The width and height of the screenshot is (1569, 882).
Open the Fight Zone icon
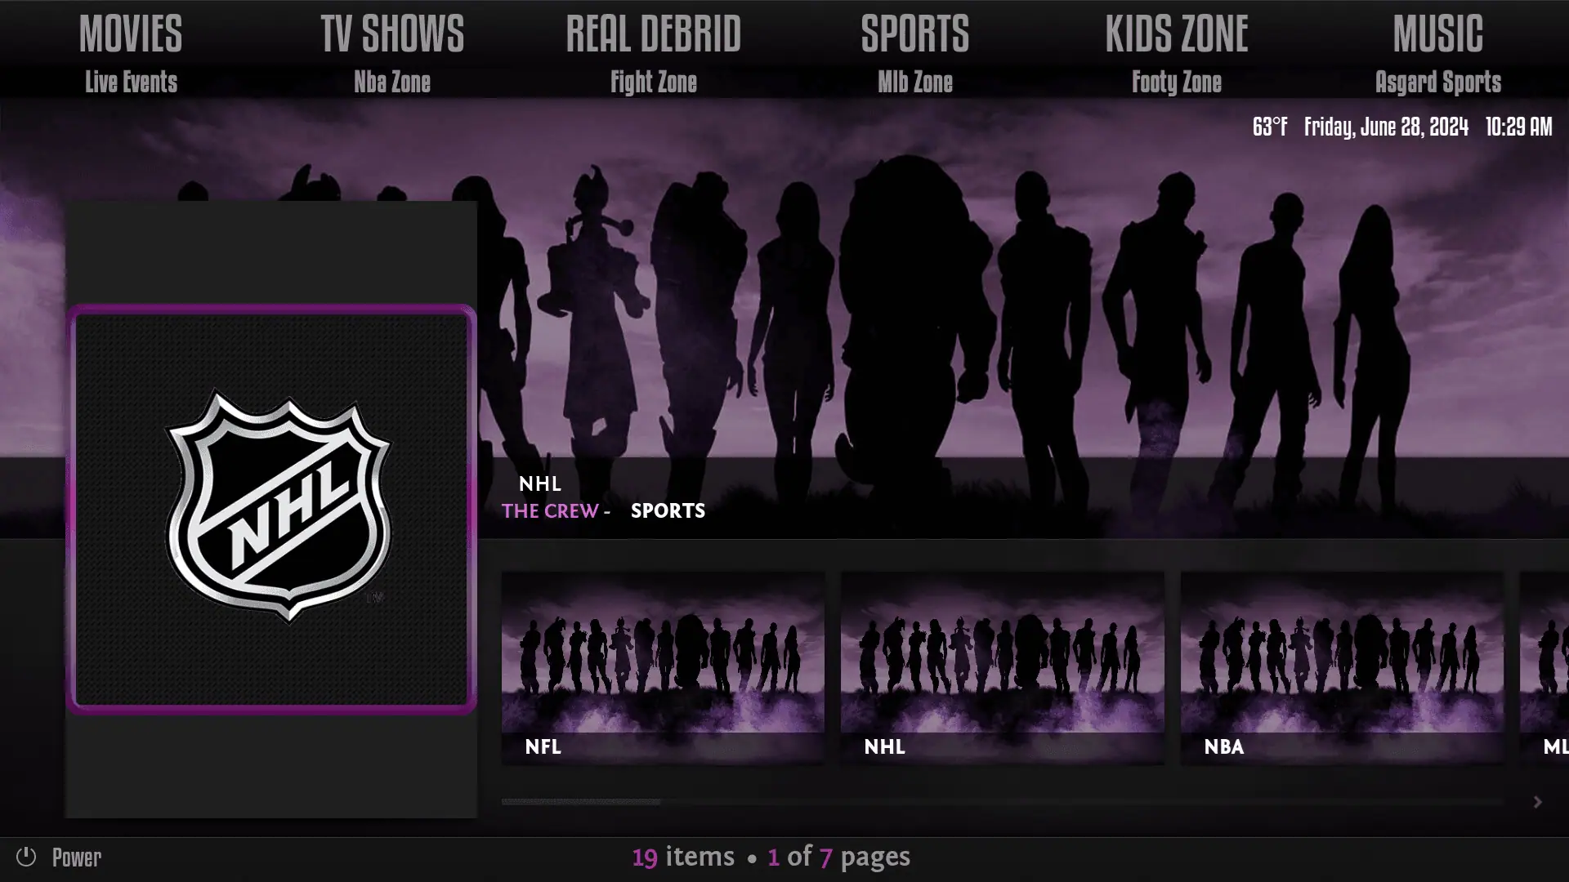click(653, 81)
